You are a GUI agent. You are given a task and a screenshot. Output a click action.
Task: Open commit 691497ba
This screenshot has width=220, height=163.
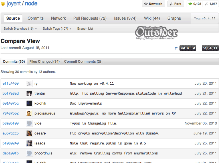point(11,103)
